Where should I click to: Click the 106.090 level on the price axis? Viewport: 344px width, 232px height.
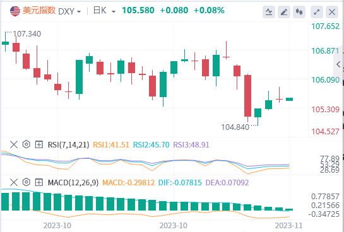325,79
